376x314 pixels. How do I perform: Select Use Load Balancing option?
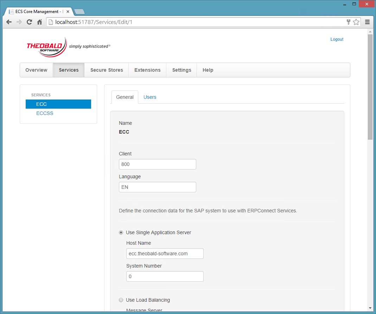[x=121, y=300]
